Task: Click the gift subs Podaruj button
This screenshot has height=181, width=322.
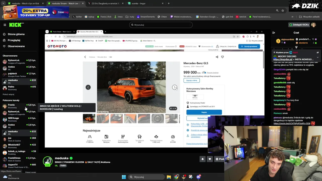Action: pyautogui.click(x=219, y=159)
